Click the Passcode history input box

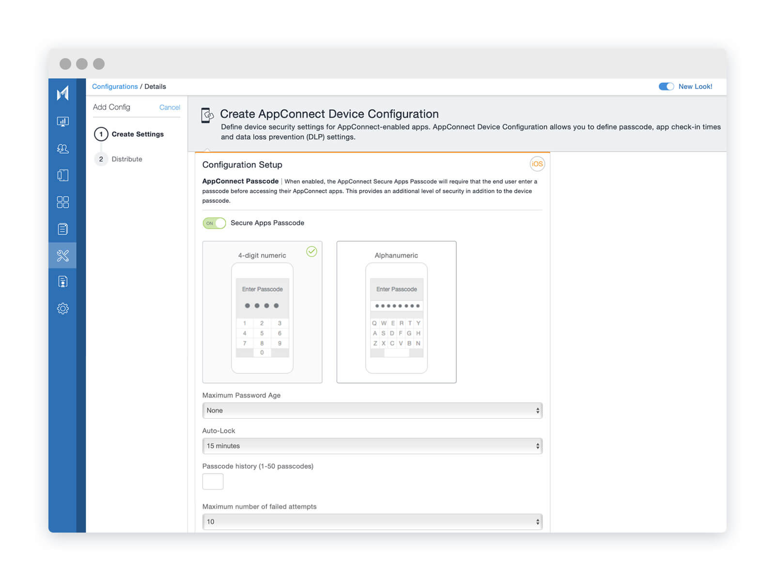pos(213,482)
